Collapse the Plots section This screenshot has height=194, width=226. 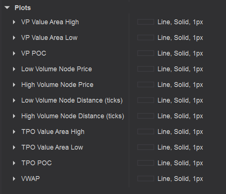point(7,8)
